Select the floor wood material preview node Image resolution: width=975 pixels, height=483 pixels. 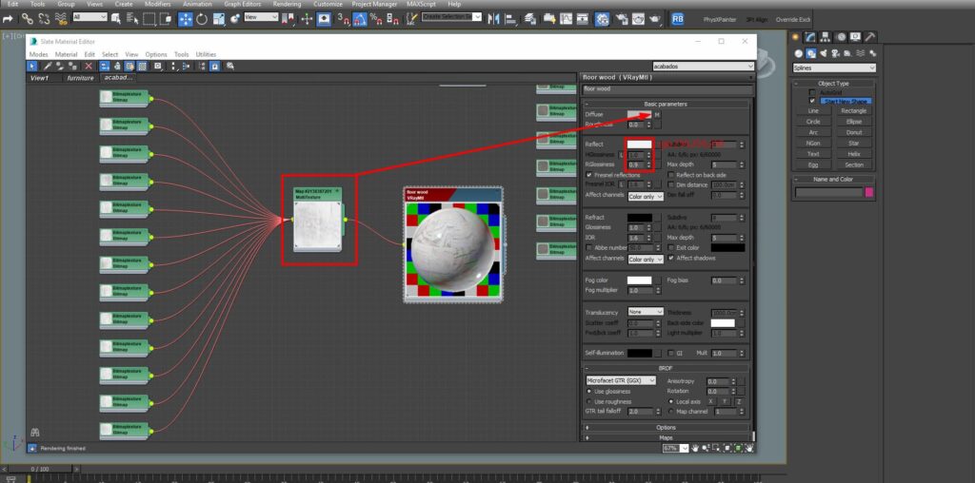tap(453, 244)
